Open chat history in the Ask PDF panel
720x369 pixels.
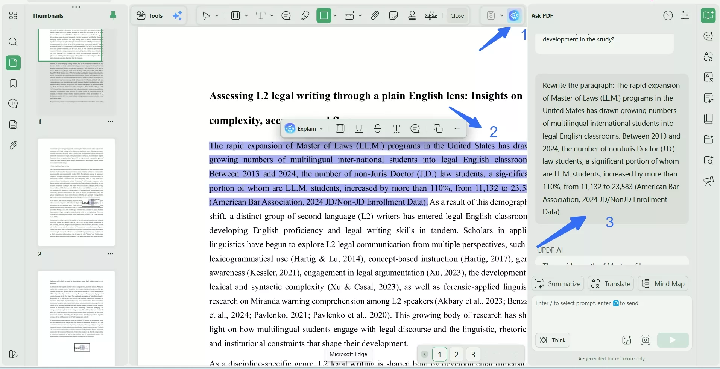668,15
